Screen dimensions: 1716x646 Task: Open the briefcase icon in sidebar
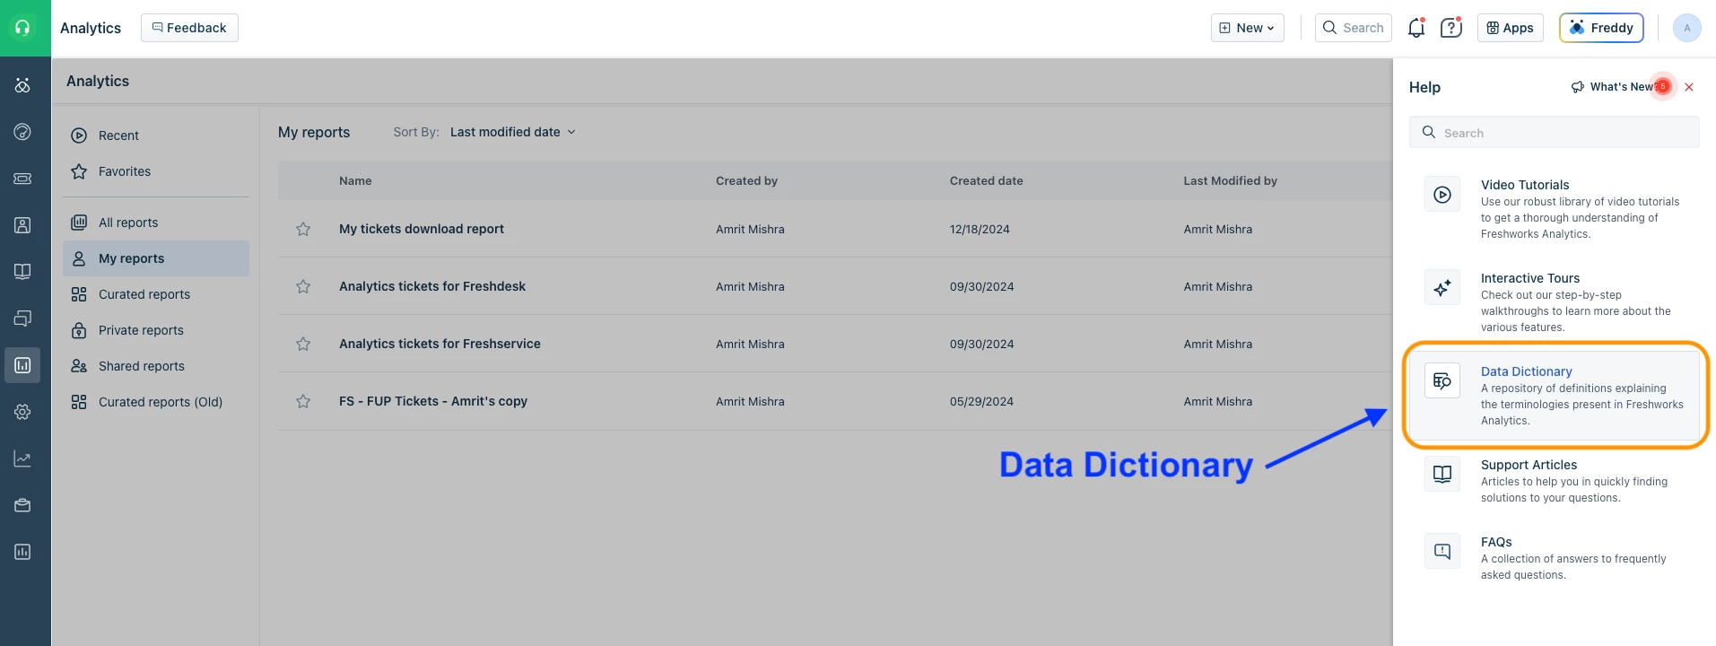(x=22, y=505)
